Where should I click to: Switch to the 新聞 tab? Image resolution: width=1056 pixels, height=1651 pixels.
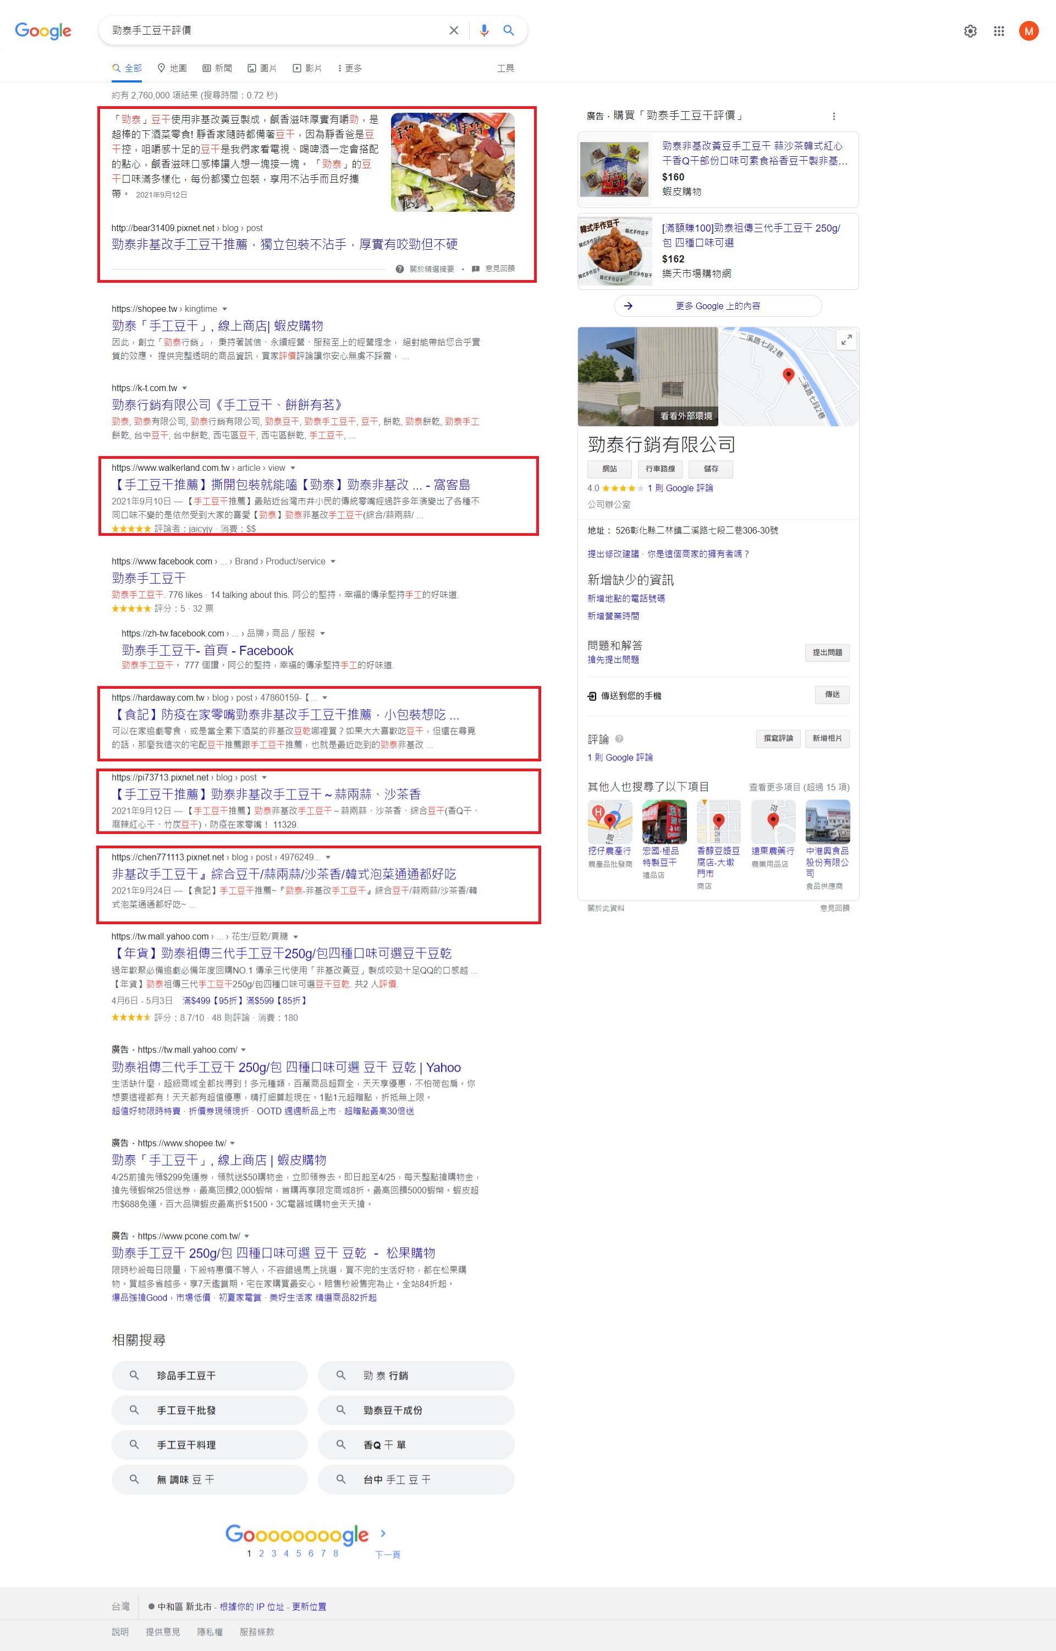click(217, 68)
